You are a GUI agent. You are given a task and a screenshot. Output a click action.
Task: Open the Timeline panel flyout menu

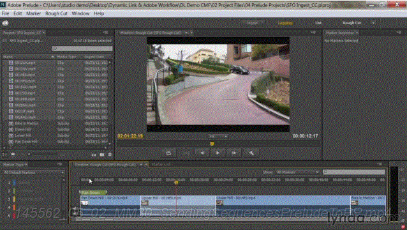click(x=379, y=164)
